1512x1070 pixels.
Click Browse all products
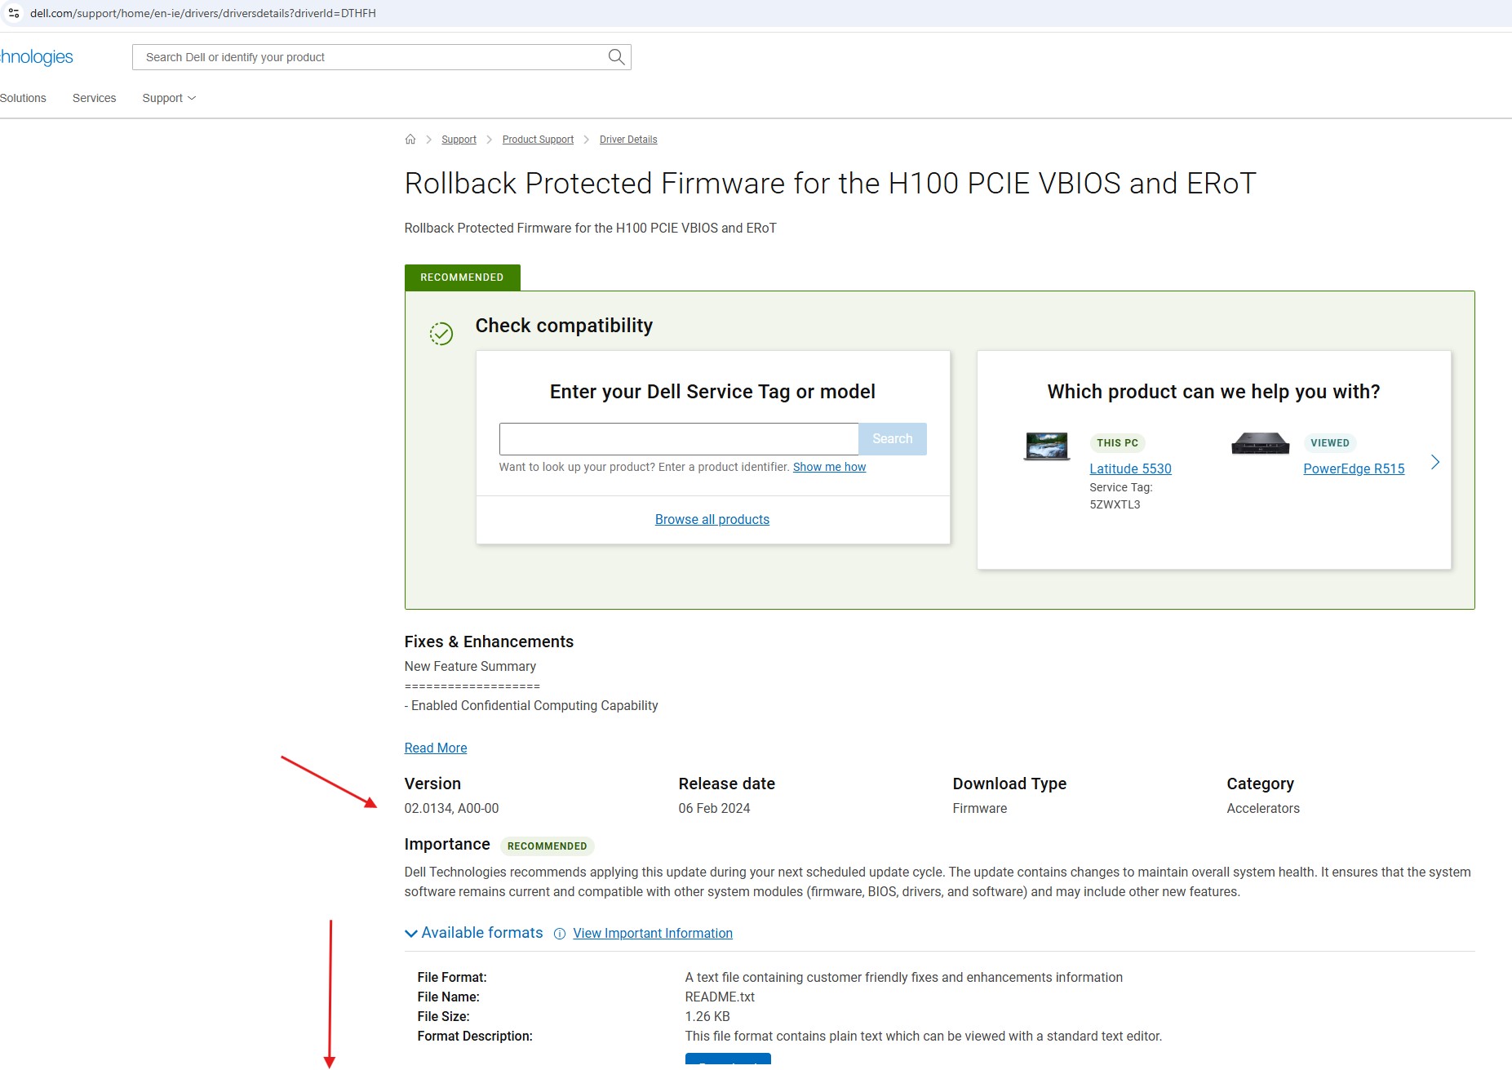[712, 519]
